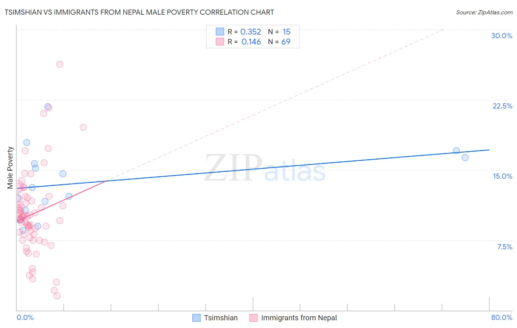
Task: Click the pink data point near 19.5%
Action: click(x=83, y=127)
